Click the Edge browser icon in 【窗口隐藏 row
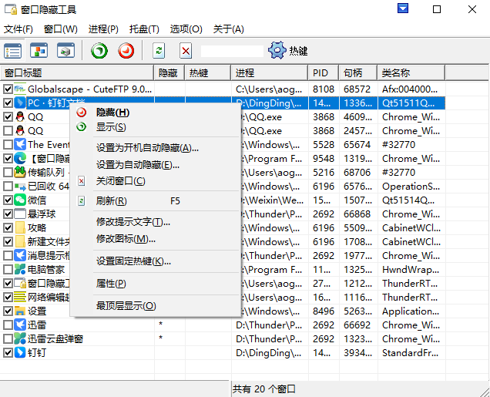The height and width of the screenshot is (397, 490). (20, 159)
